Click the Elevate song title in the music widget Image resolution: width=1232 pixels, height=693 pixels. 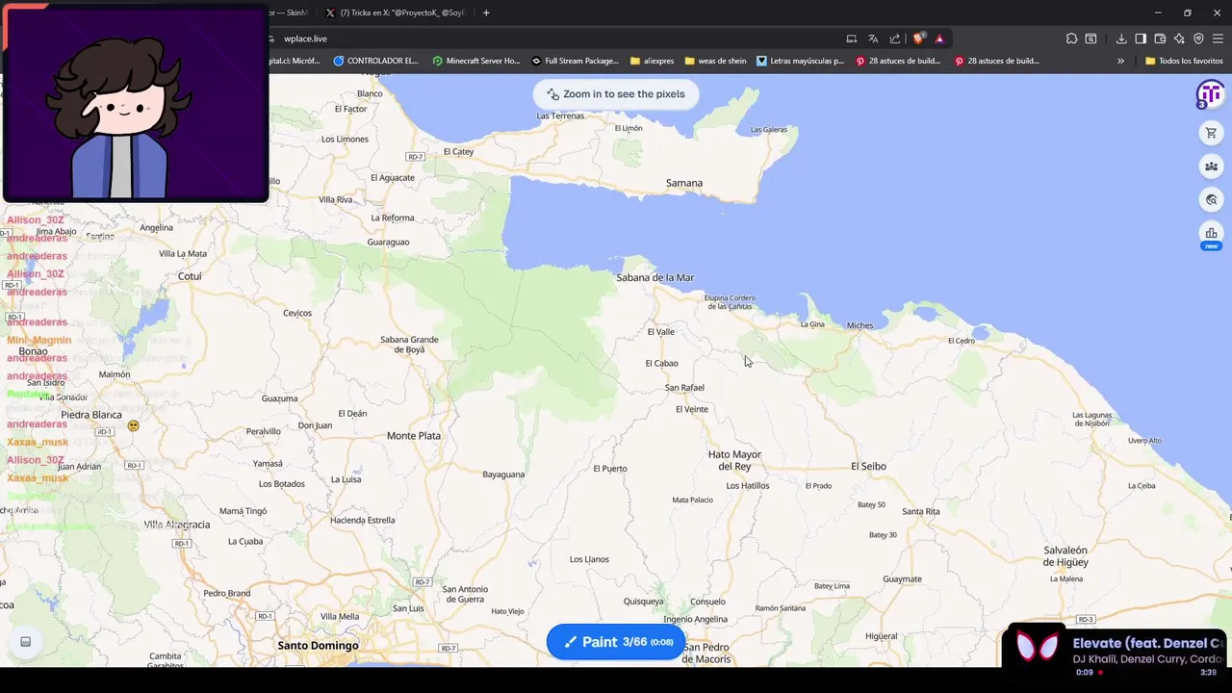[x=1147, y=643]
